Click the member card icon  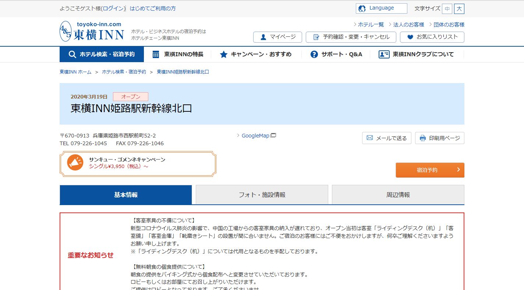[384, 54]
